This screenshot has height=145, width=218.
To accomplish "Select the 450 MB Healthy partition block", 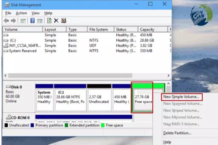I will (x=121, y=97).
